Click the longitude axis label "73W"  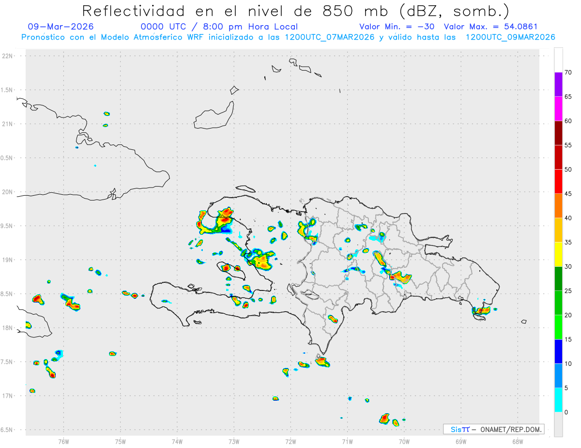click(234, 441)
